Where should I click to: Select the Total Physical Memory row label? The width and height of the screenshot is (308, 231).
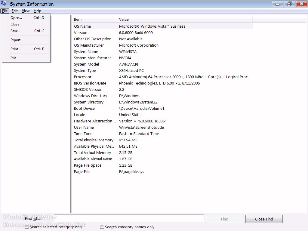tap(94, 140)
